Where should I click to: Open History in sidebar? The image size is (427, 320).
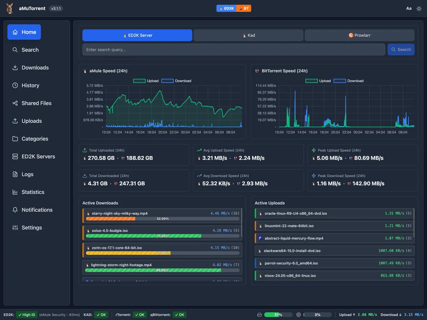point(26,85)
